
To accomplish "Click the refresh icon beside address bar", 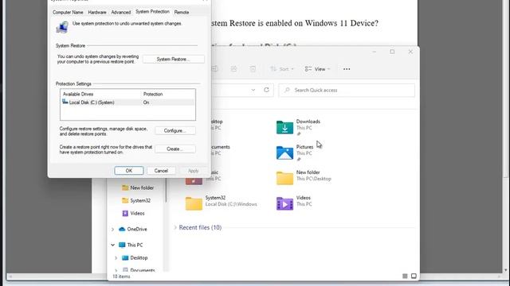I will click(x=266, y=90).
